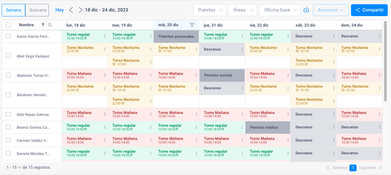
Task: Switch to the Quincena view tab
Action: coord(37,10)
